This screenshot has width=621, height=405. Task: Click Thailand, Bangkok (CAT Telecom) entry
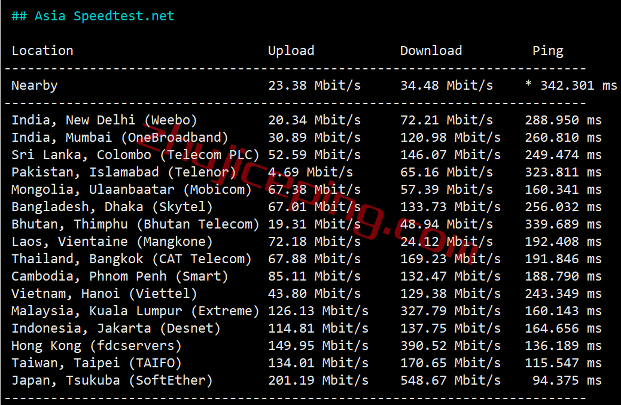click(132, 259)
